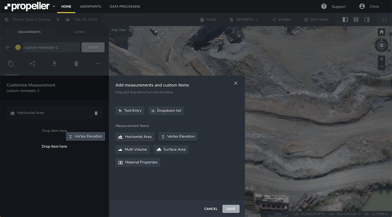
Task: Toggle right panel layout view
Action: tap(367, 20)
